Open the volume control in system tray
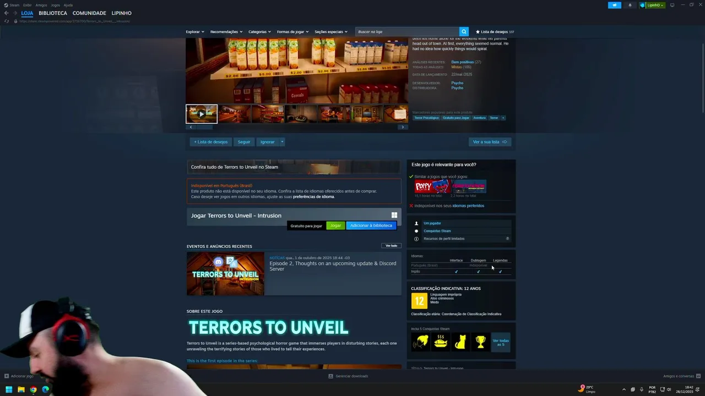This screenshot has width=705, height=396. [x=669, y=389]
